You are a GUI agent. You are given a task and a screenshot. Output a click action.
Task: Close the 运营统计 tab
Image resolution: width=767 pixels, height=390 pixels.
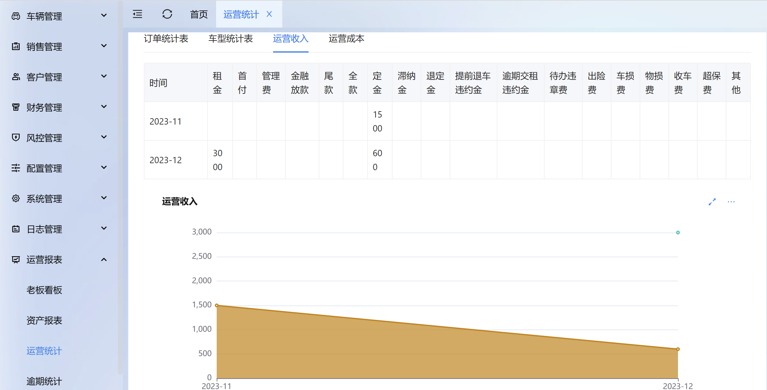[x=269, y=14]
